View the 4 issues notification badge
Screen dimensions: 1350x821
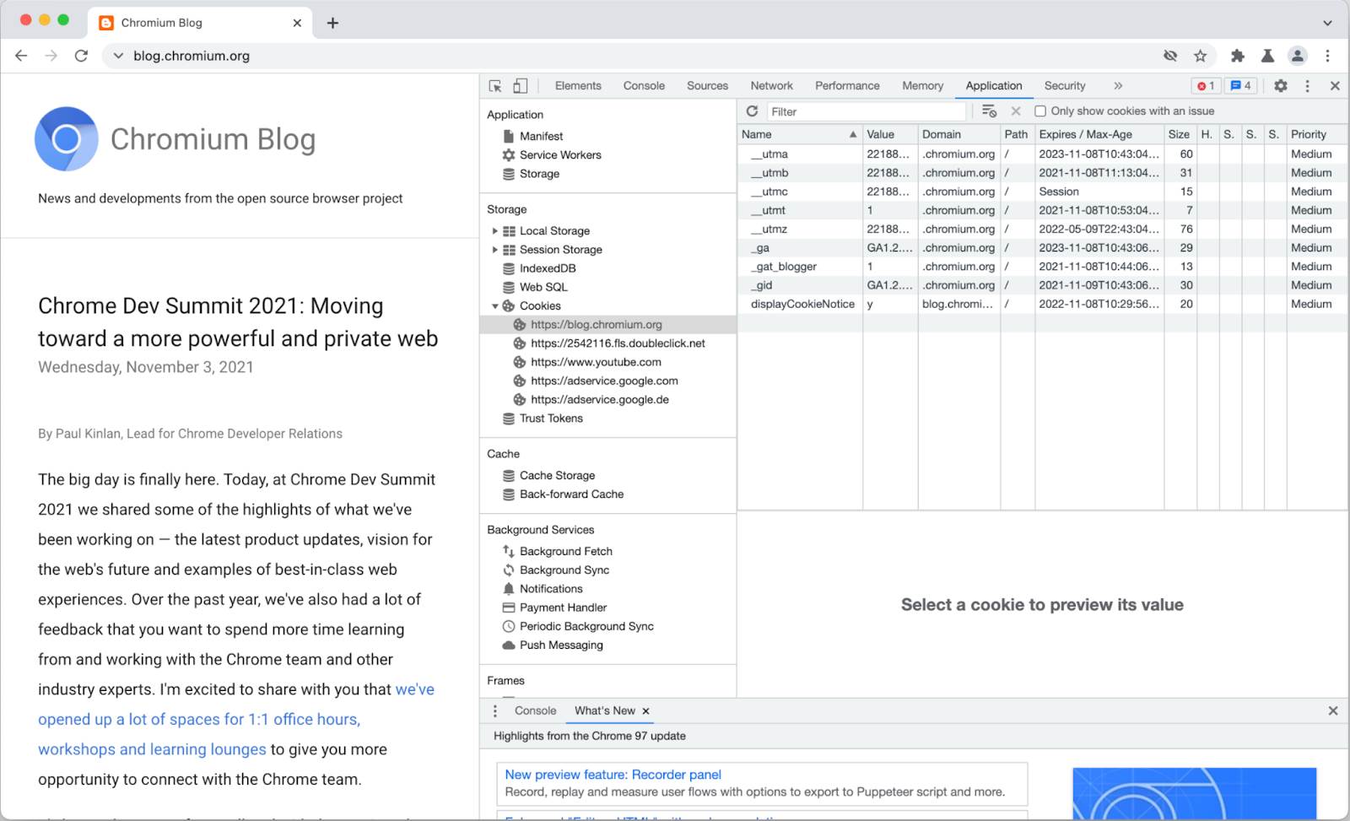point(1239,85)
